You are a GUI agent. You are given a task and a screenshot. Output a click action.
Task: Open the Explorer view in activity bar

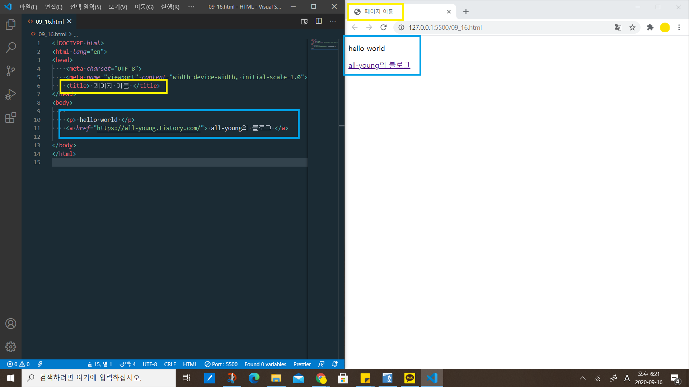11,24
